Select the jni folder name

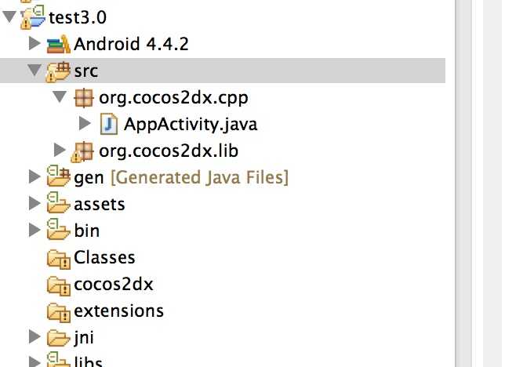click(x=84, y=338)
